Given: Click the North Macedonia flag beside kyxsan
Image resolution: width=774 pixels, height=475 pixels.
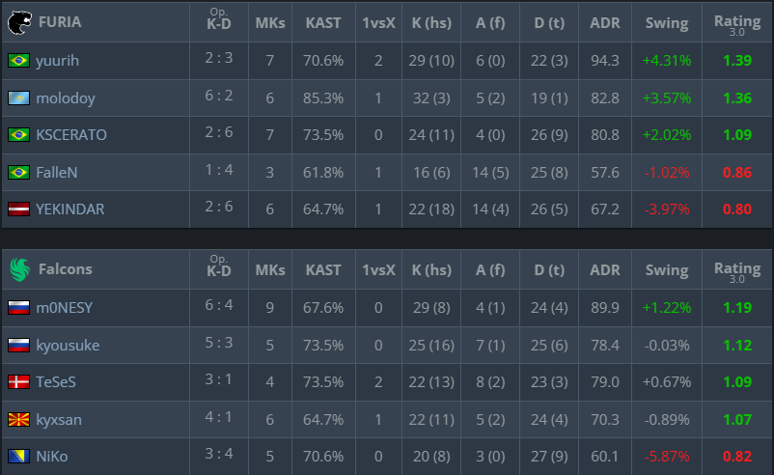Looking at the screenshot, I should pos(17,419).
